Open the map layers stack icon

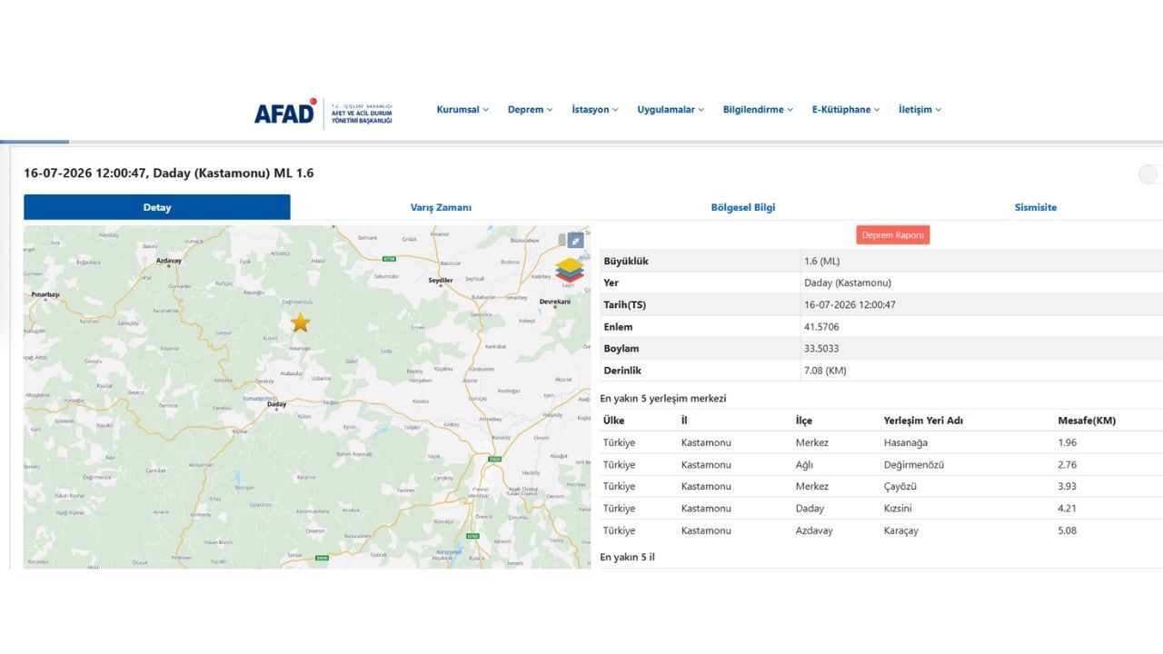click(x=570, y=270)
